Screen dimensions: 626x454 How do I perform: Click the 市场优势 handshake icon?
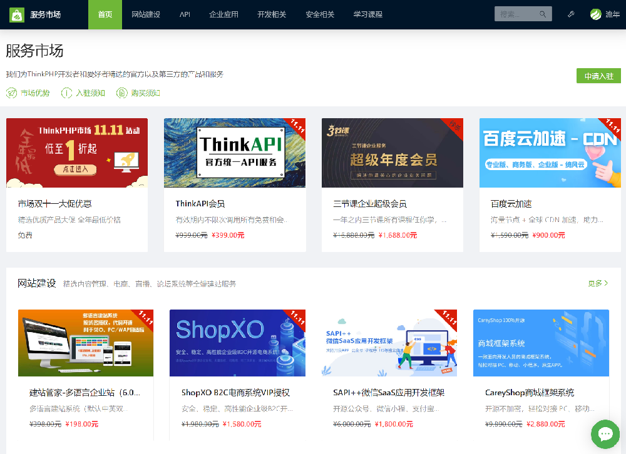click(x=11, y=93)
